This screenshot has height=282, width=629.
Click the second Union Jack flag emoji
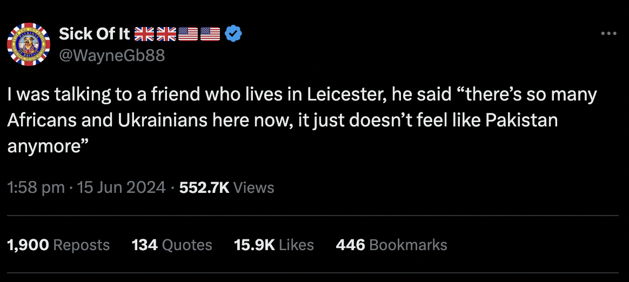(x=166, y=34)
